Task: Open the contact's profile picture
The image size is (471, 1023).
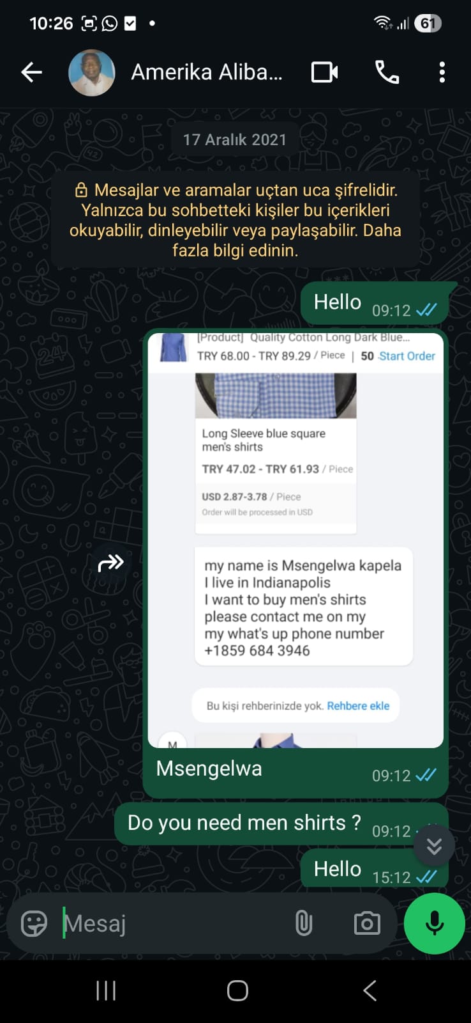Action: 92,72
